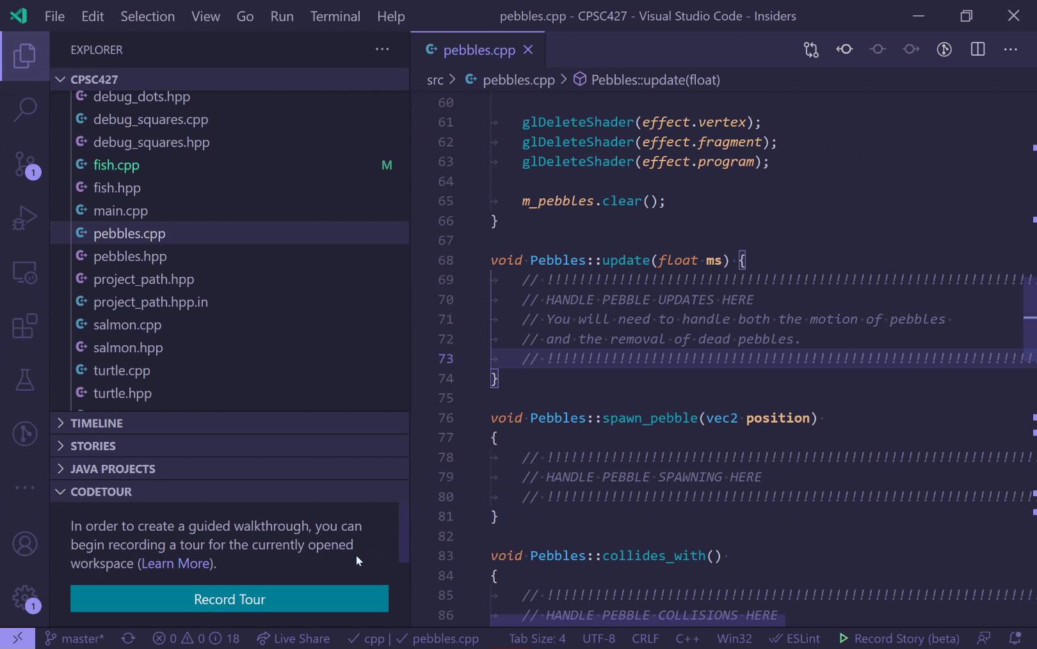1037x649 pixels.
Task: Open the Run and Debug view
Action: click(x=24, y=217)
